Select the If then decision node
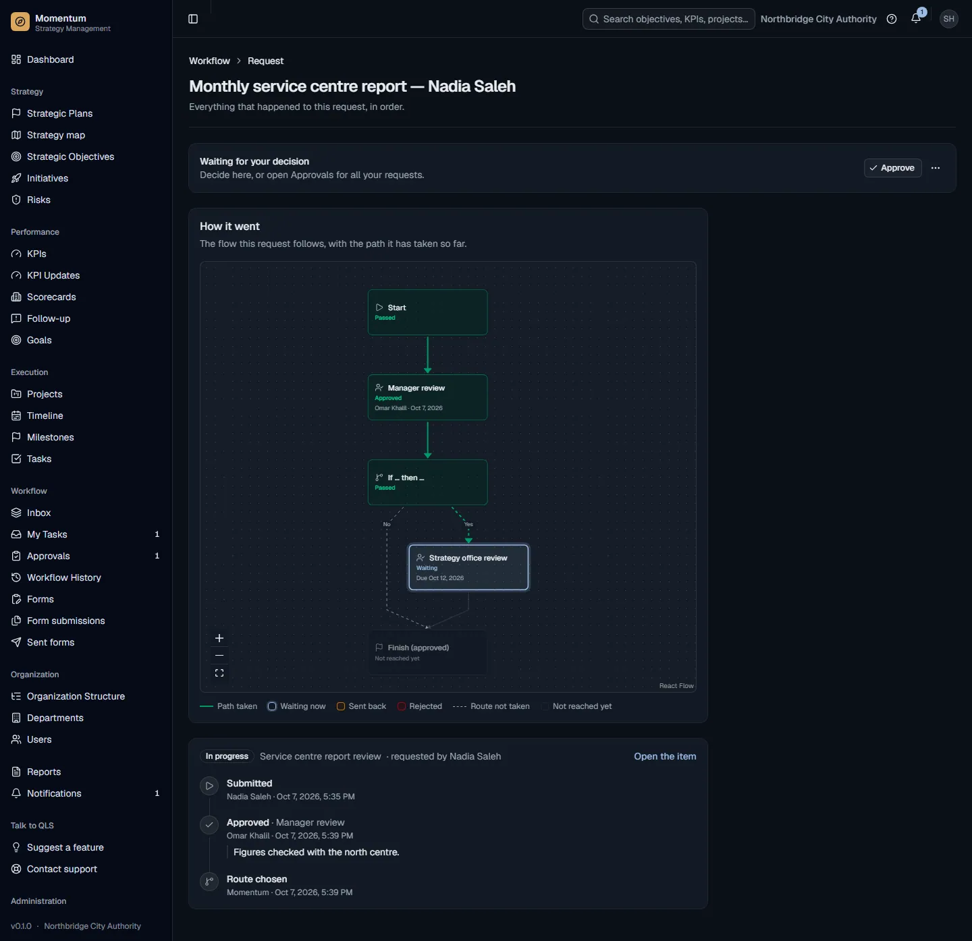 coord(427,482)
